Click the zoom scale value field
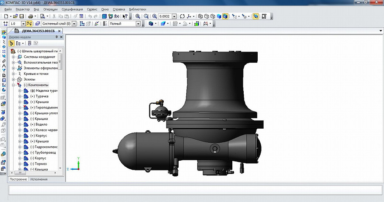Image resolution: width=384 pixels, height=202 pixels. 165,16
